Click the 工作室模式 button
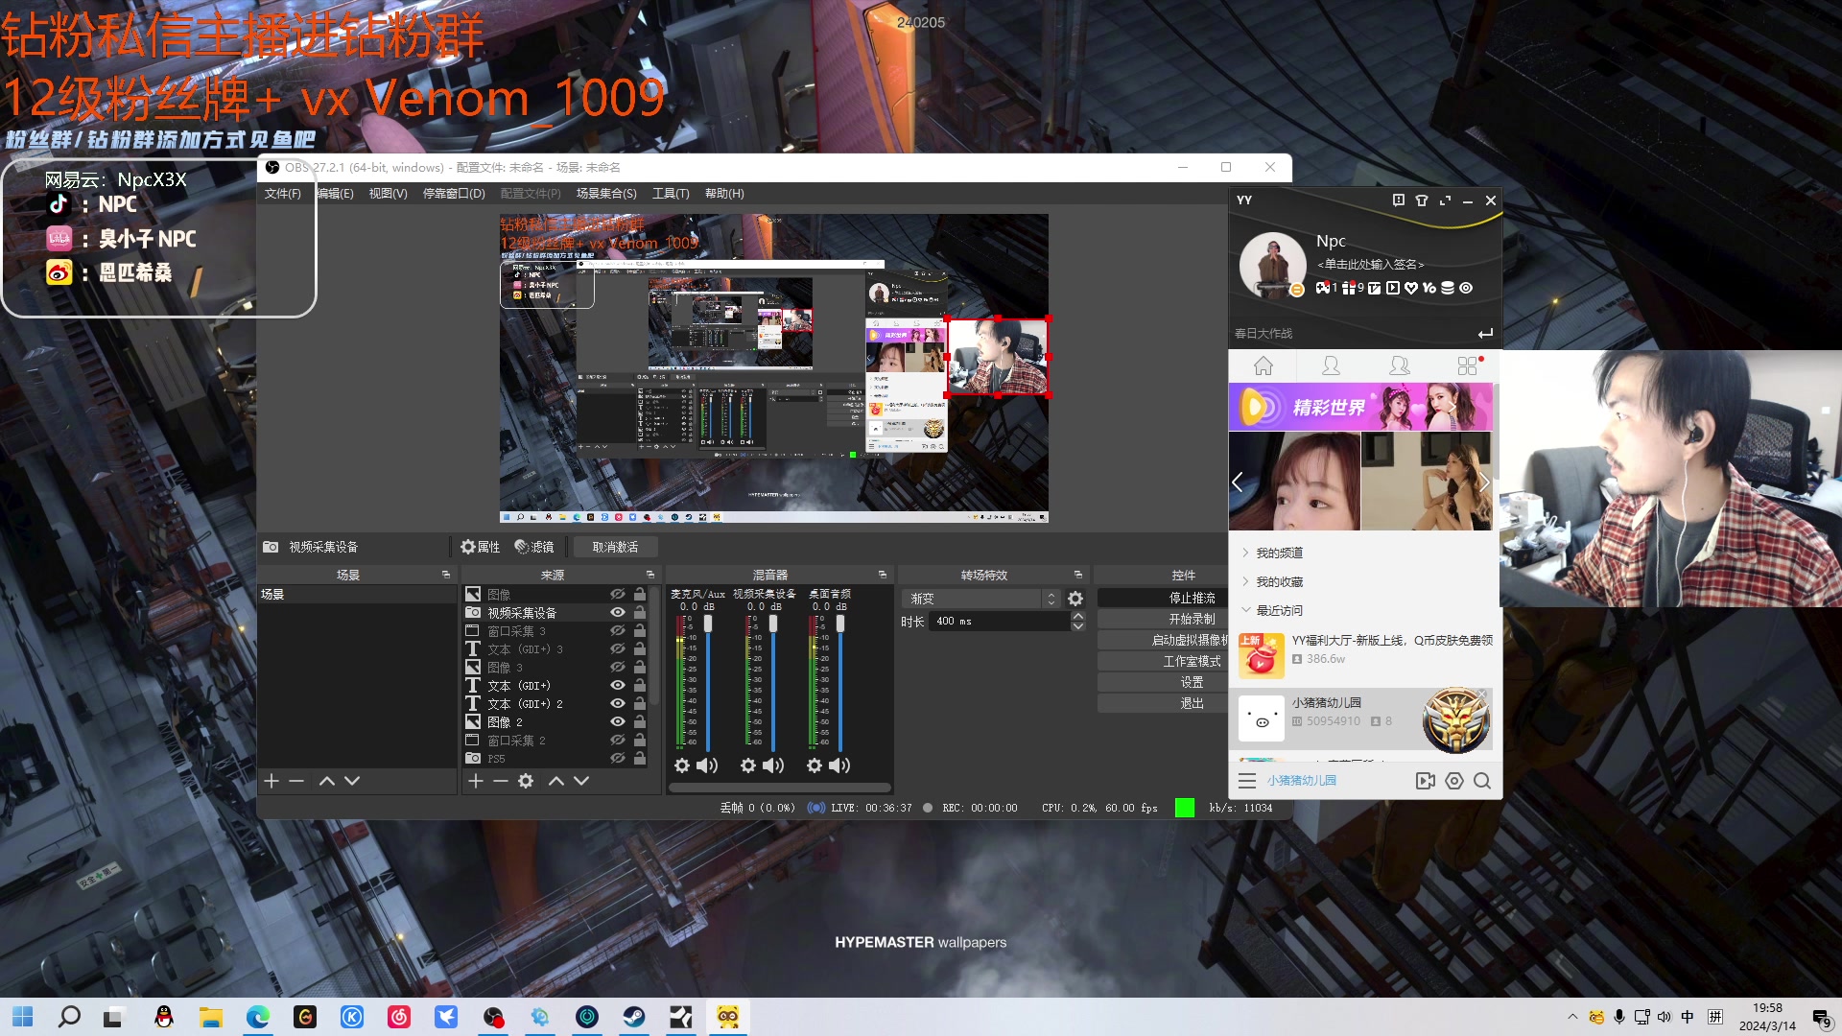1842x1036 pixels. pos(1163,661)
